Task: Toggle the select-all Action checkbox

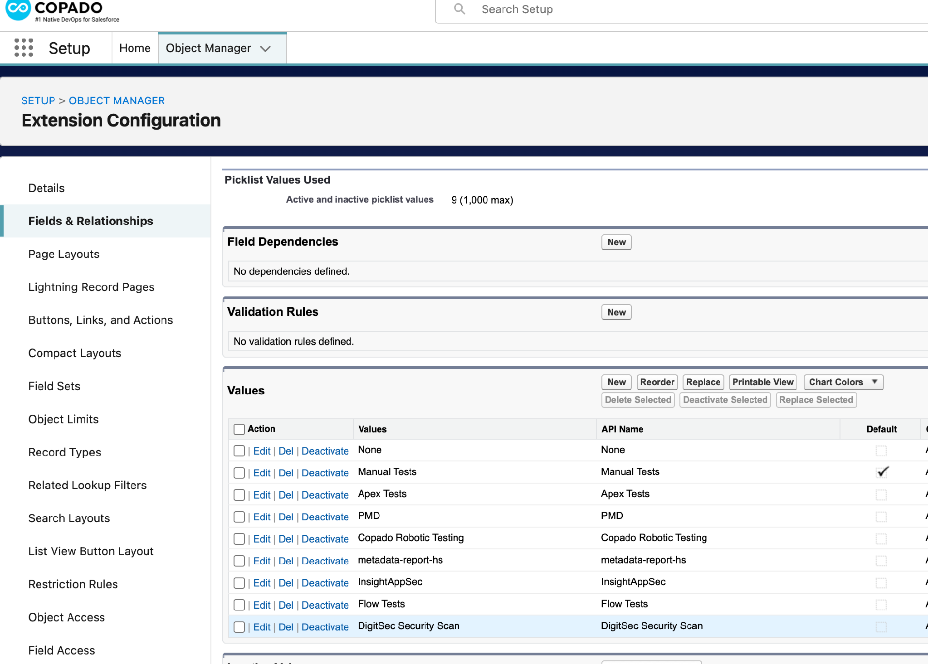Action: click(239, 429)
